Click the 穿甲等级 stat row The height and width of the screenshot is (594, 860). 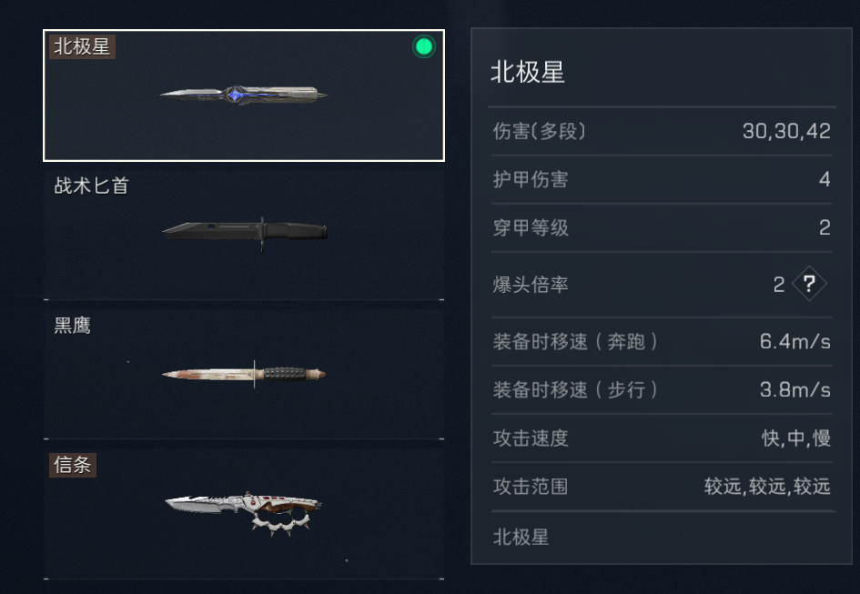click(x=662, y=227)
